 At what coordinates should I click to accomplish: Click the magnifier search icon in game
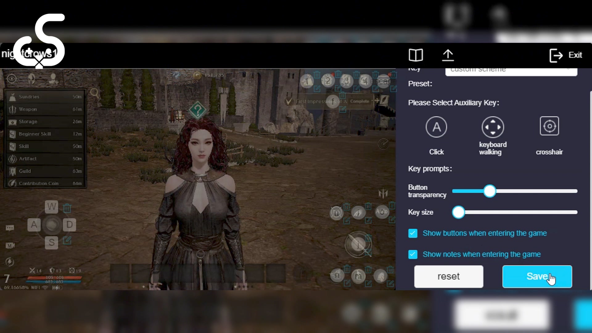(x=95, y=93)
